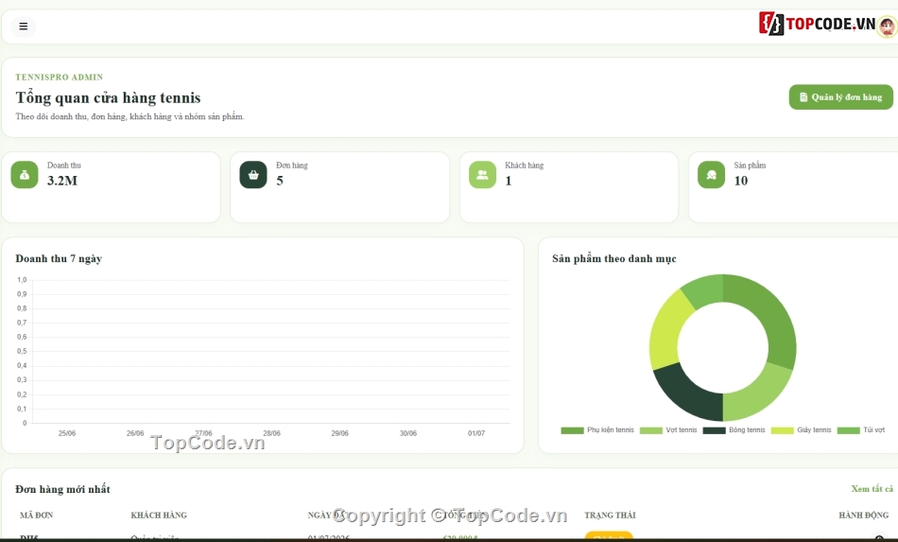The image size is (898, 542).
Task: Open the user avatar profile menu
Action: pos(888,26)
